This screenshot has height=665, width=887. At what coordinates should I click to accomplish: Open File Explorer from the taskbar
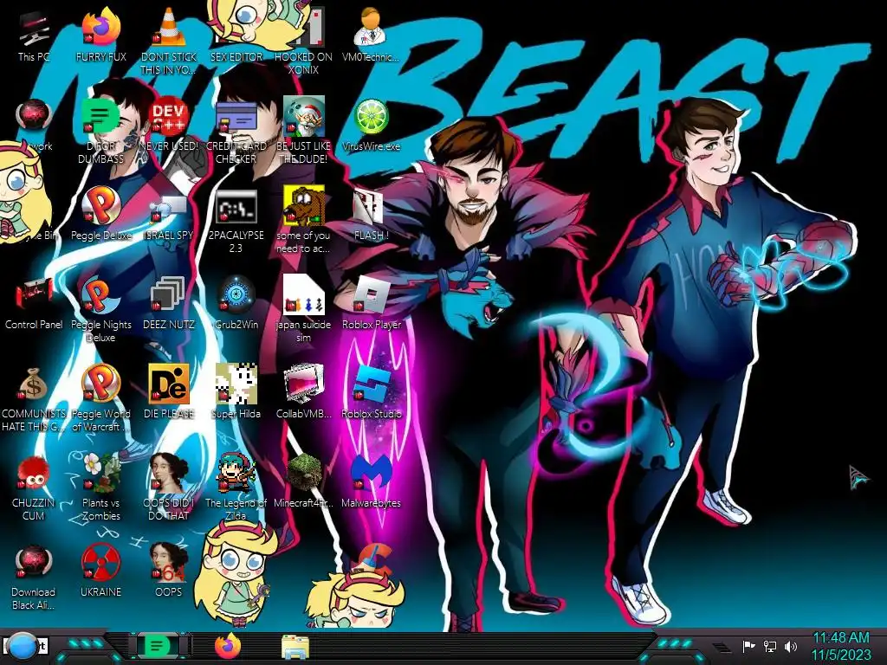click(295, 646)
